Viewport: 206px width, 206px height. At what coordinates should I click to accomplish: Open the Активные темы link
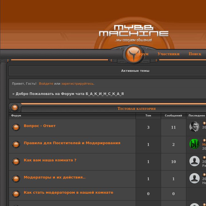pyautogui.click(x=135, y=71)
